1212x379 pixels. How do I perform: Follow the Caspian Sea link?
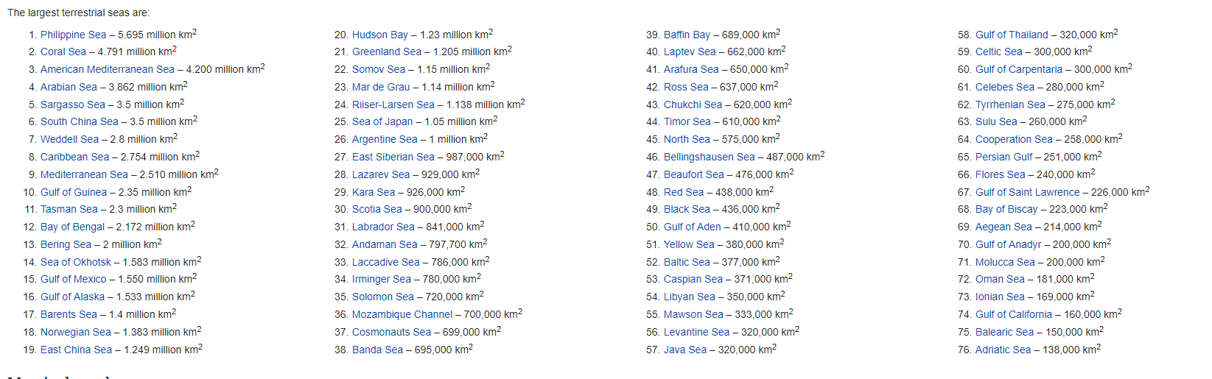click(693, 280)
